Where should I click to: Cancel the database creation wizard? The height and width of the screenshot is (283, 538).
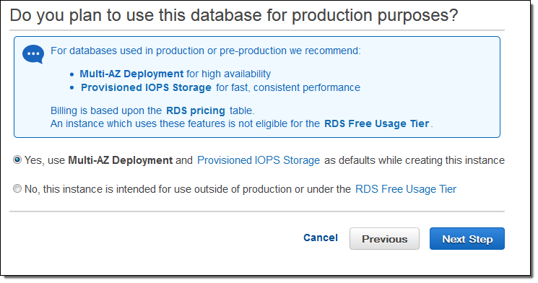321,238
